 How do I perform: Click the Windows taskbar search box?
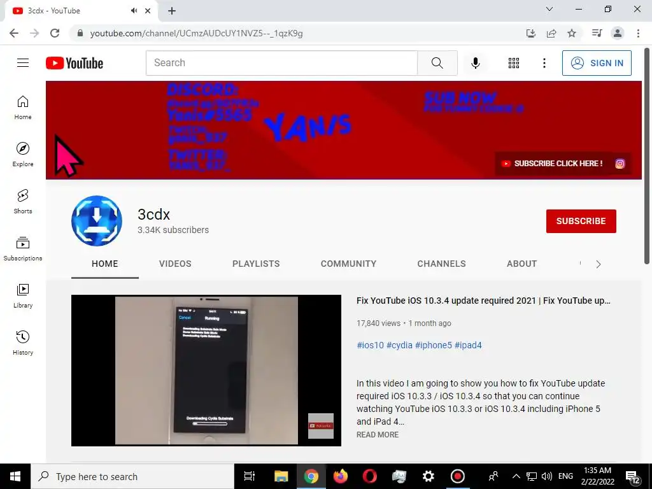click(132, 476)
